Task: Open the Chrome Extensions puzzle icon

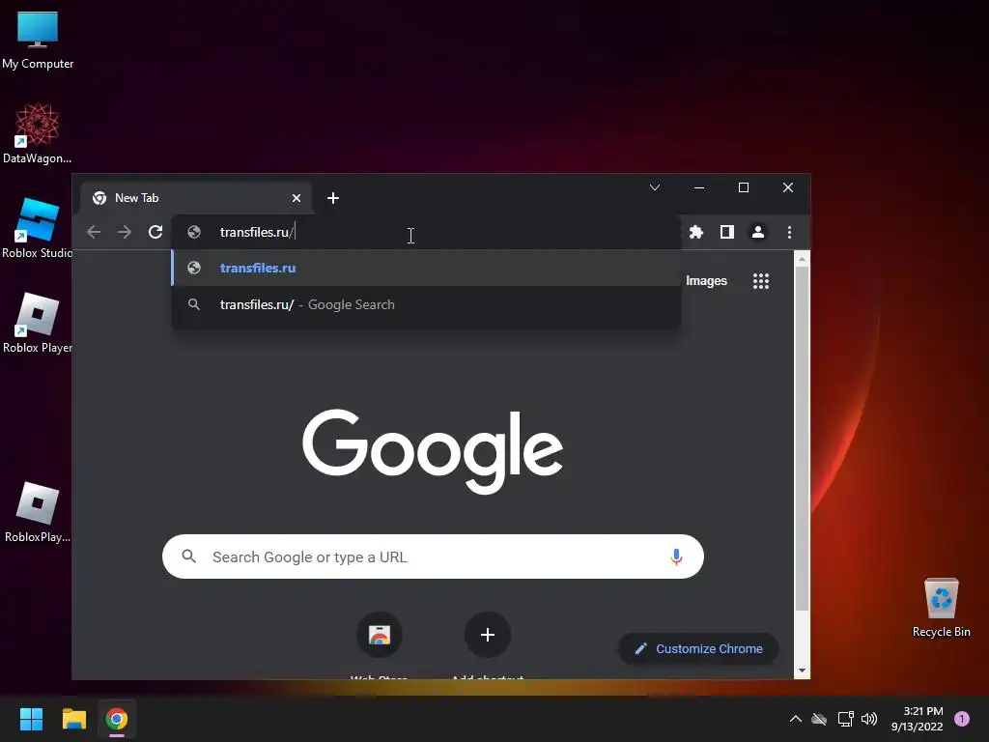Action: click(x=695, y=232)
